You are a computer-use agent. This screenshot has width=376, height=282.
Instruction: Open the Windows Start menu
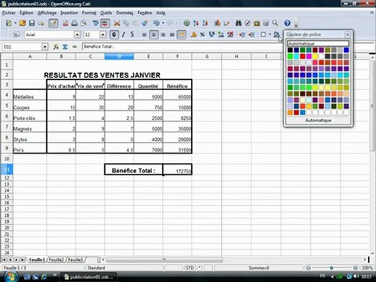11,277
